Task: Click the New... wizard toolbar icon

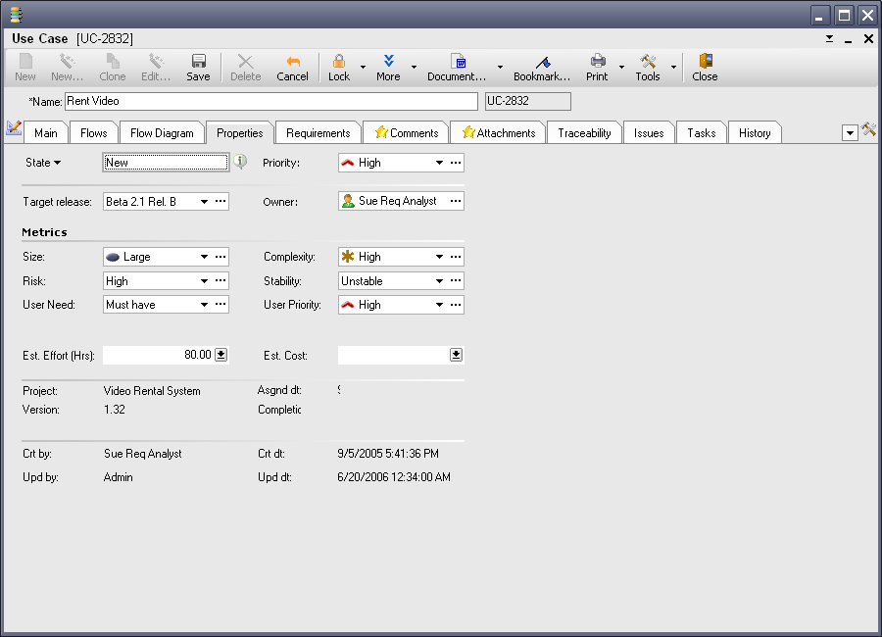Action: tap(67, 68)
